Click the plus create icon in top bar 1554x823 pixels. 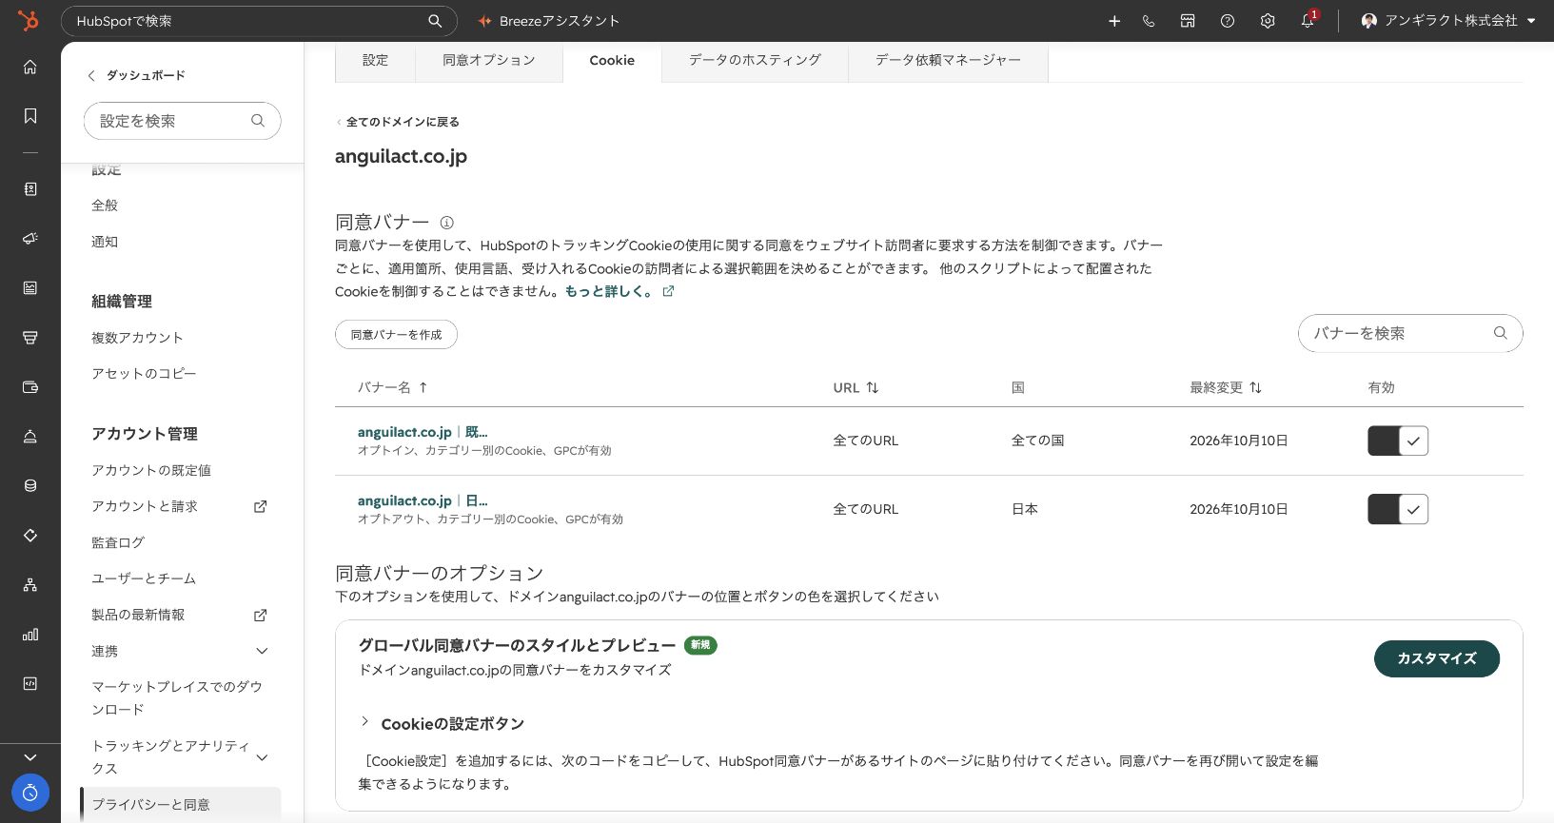point(1114,21)
